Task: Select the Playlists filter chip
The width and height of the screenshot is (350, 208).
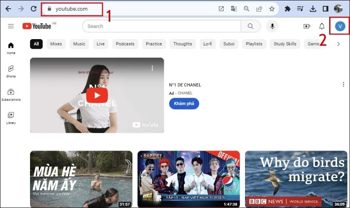Action: pyautogui.click(x=254, y=44)
